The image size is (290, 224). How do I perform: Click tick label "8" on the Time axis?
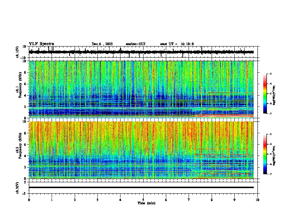pyautogui.click(x=212, y=200)
